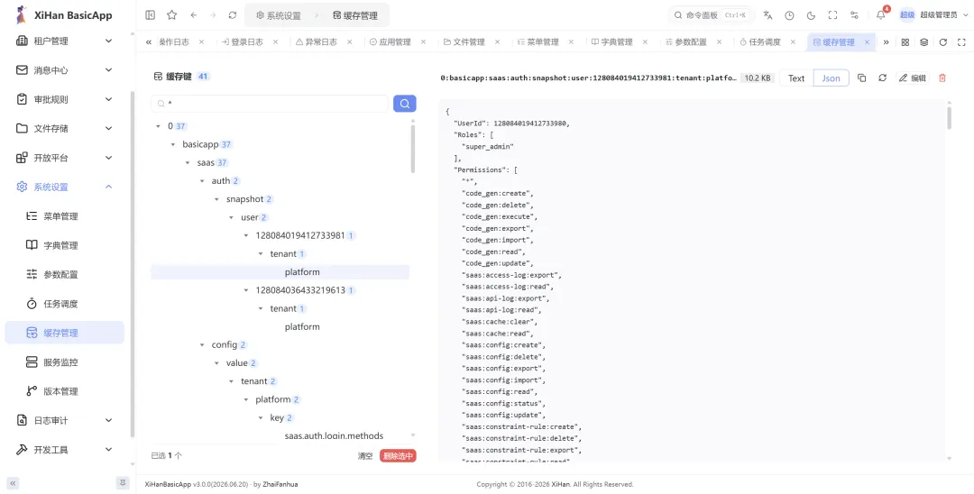974x494 pixels.
Task: Click the red delete trash icon
Action: pos(942,78)
